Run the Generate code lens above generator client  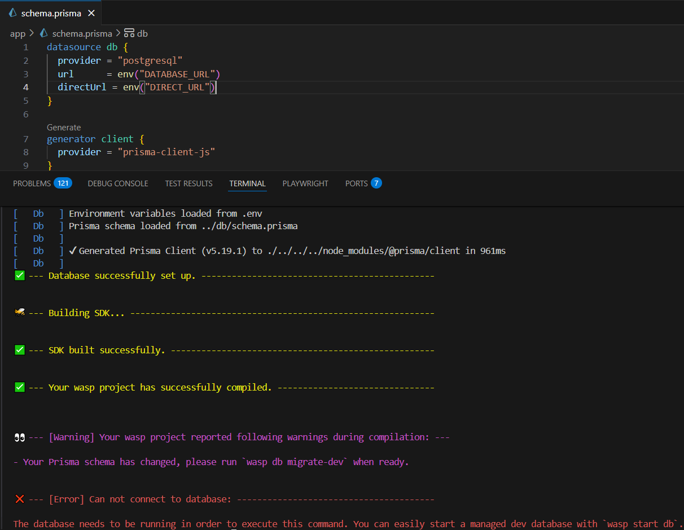tap(64, 128)
